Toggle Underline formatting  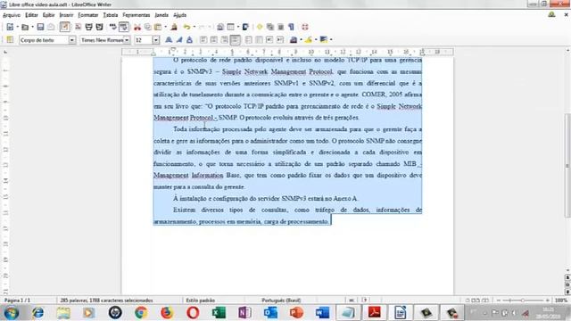click(x=189, y=39)
